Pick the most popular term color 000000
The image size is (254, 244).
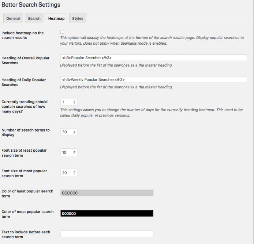[107, 213]
